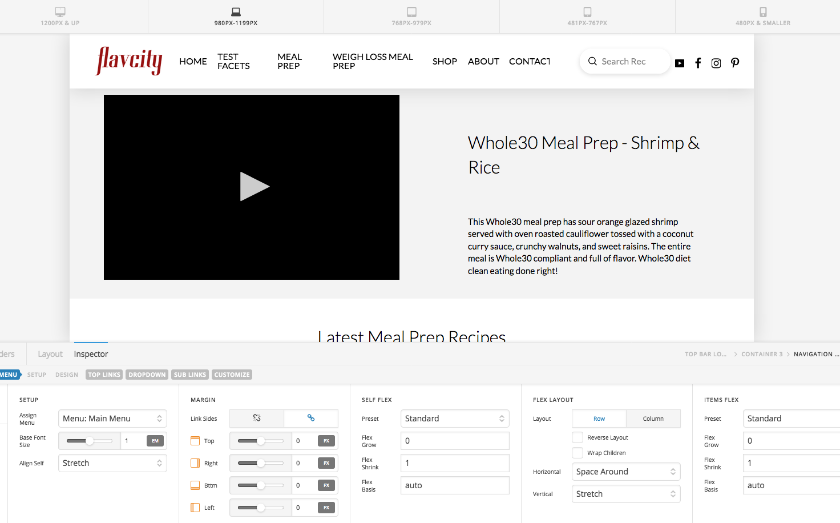Enable the Wrap Children checkbox
Viewport: 840px width, 523px height.
coord(577,453)
